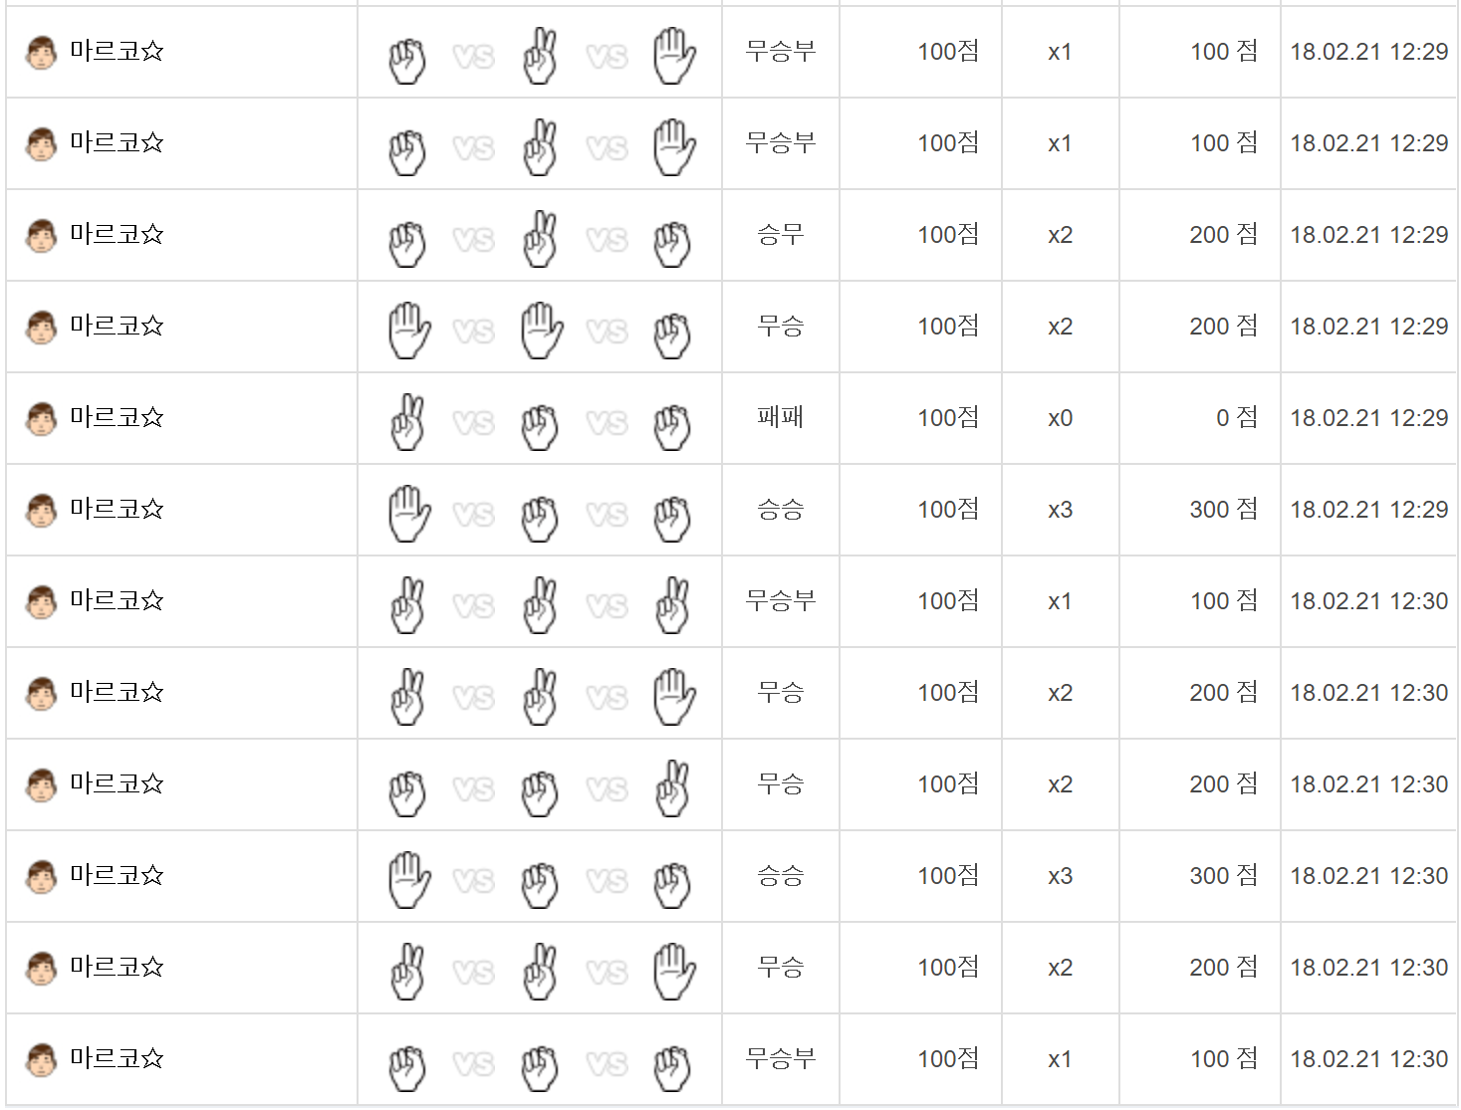Click the third scissors in the all-scissors row
Screen dimensions: 1461x1110
click(x=672, y=604)
